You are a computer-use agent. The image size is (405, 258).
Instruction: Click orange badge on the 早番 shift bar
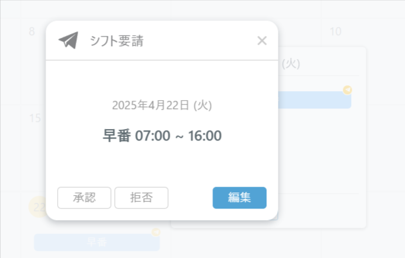coord(155,232)
